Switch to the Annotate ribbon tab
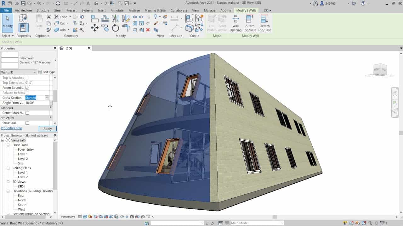Image resolution: width=403 pixels, height=226 pixels. coord(117,10)
